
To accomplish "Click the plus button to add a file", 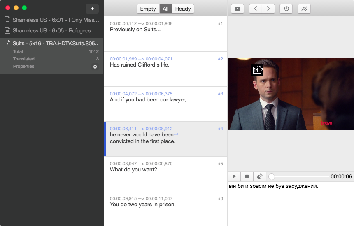I will click(x=92, y=9).
